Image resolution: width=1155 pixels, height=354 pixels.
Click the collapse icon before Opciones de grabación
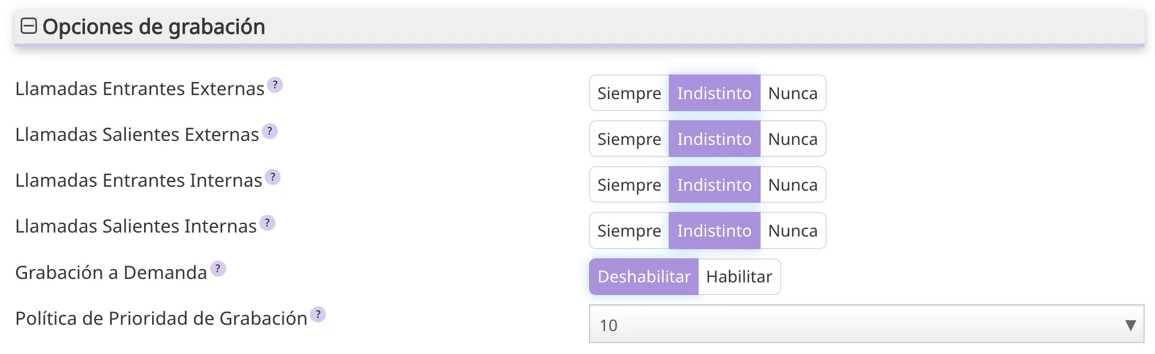(x=28, y=25)
